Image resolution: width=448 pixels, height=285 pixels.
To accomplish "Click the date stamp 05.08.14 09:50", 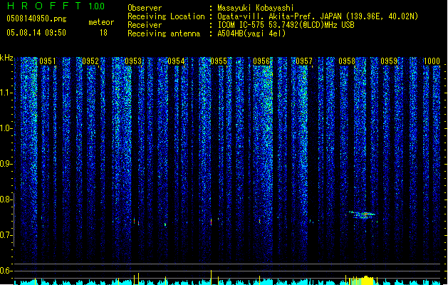I will (x=36, y=33).
